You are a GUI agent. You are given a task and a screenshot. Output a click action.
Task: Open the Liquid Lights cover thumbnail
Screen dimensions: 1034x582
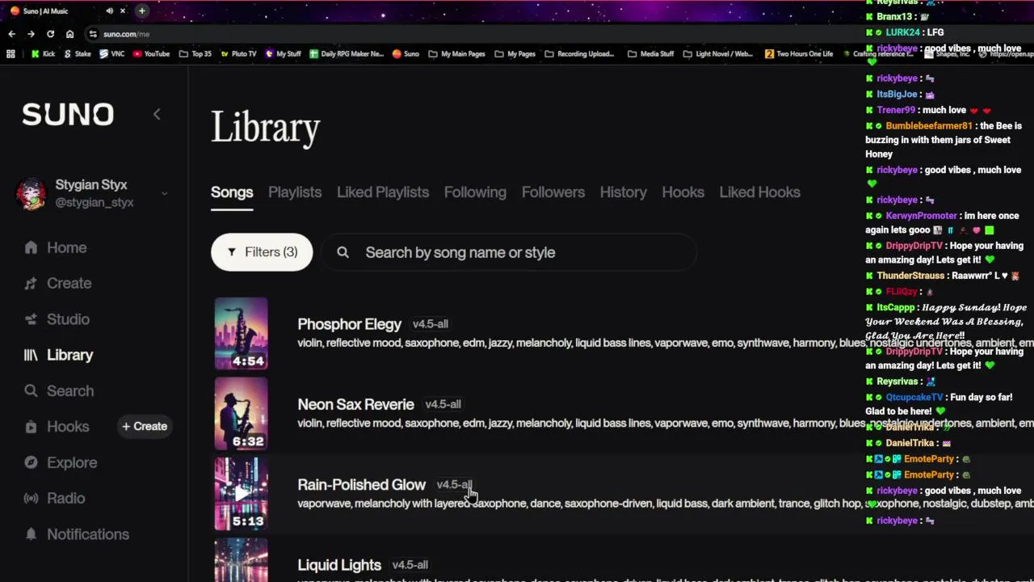click(241, 560)
